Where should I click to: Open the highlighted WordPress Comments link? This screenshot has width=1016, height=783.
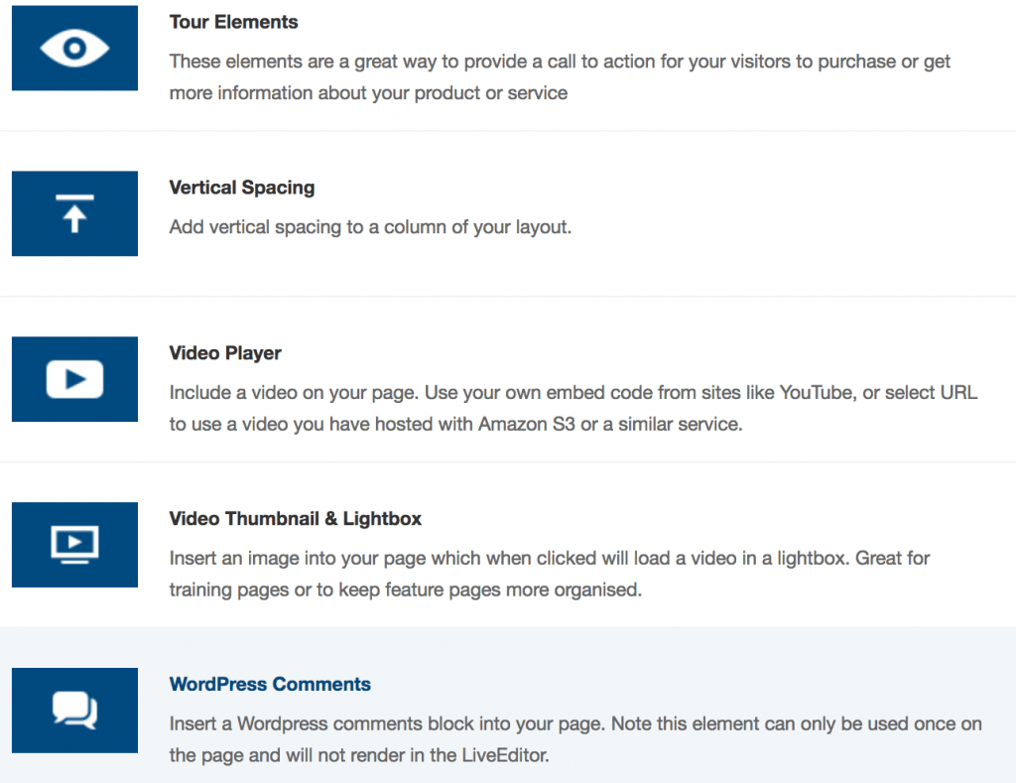pos(270,685)
